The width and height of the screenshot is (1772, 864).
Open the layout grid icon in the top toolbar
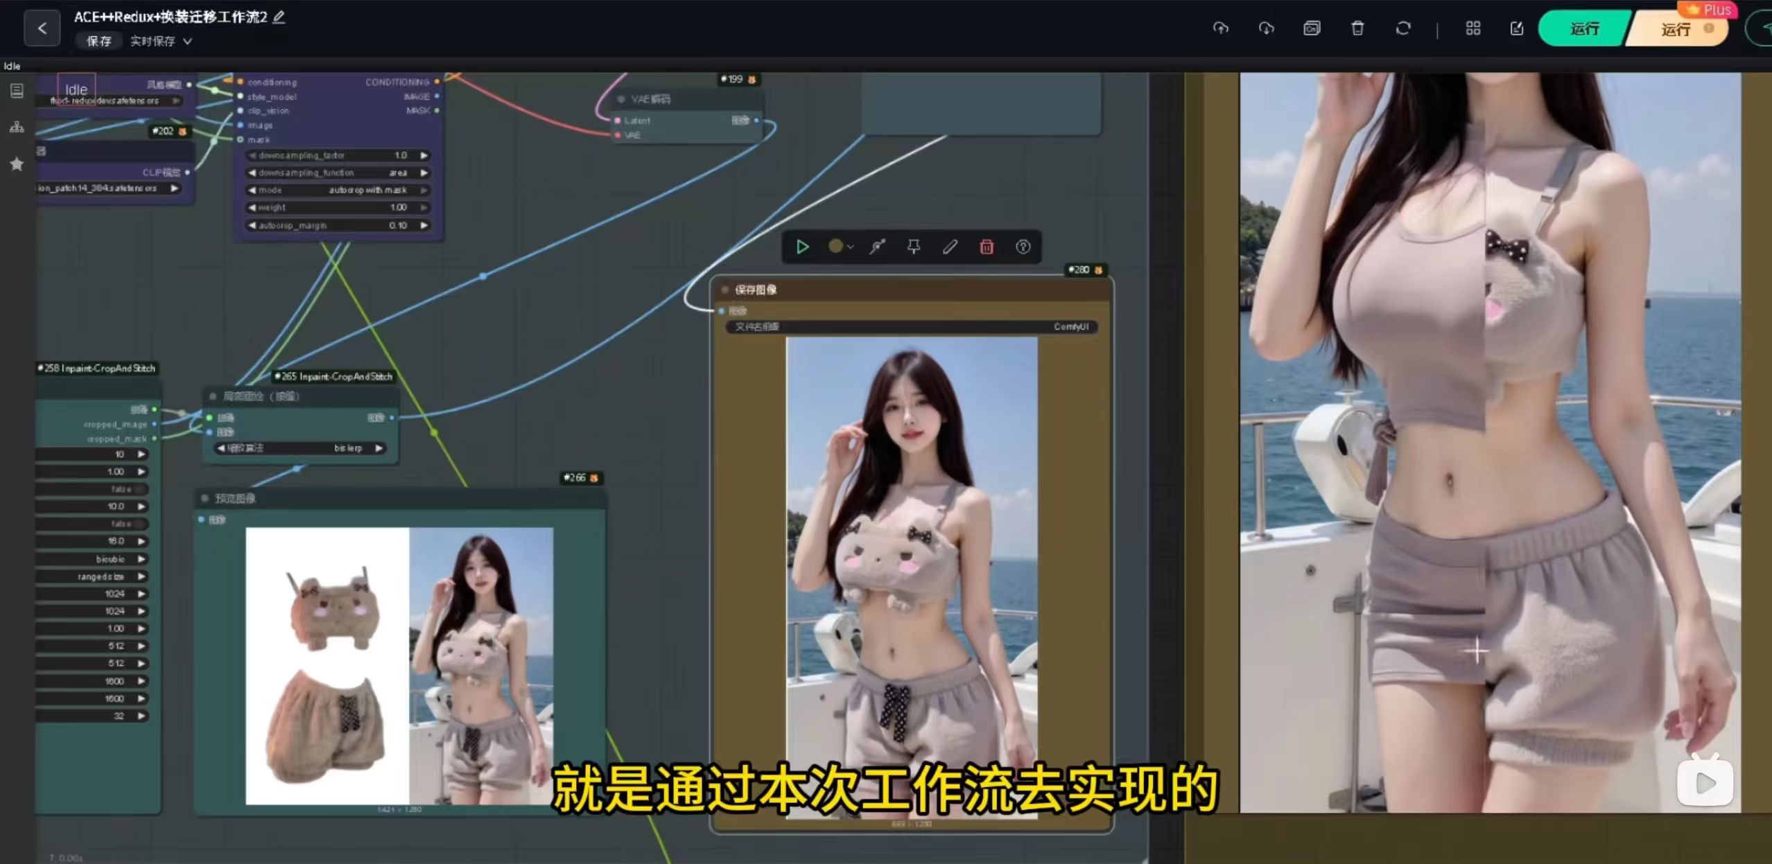point(1472,28)
